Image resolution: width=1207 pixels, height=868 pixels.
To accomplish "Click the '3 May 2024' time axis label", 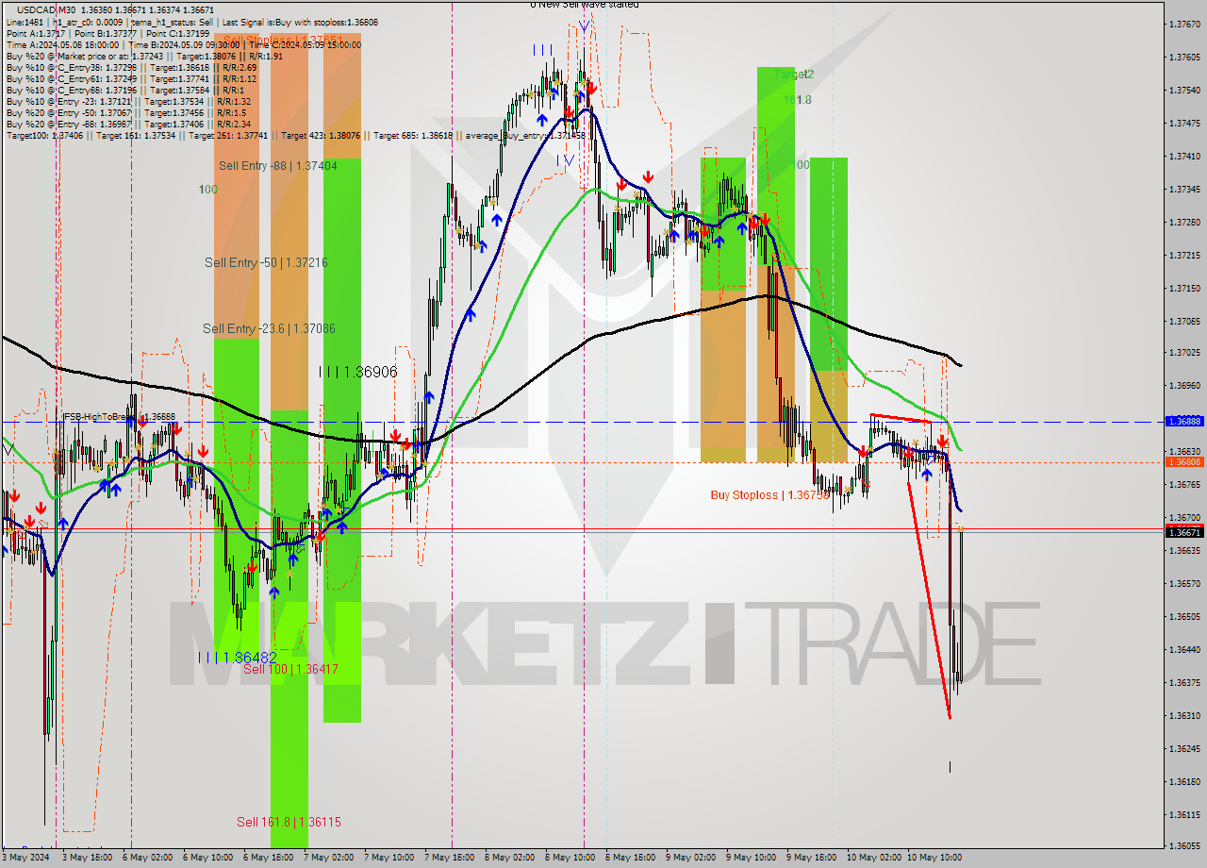I will click(x=26, y=858).
